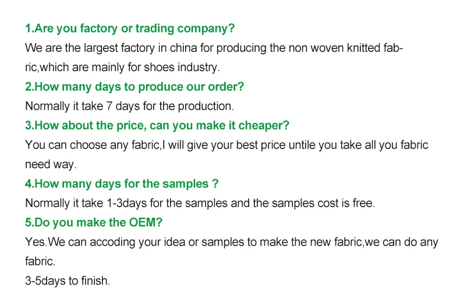The image size is (460, 305).
Task: Click the line 'ric,which are mainly for shoes industry'
Action: pos(122,67)
